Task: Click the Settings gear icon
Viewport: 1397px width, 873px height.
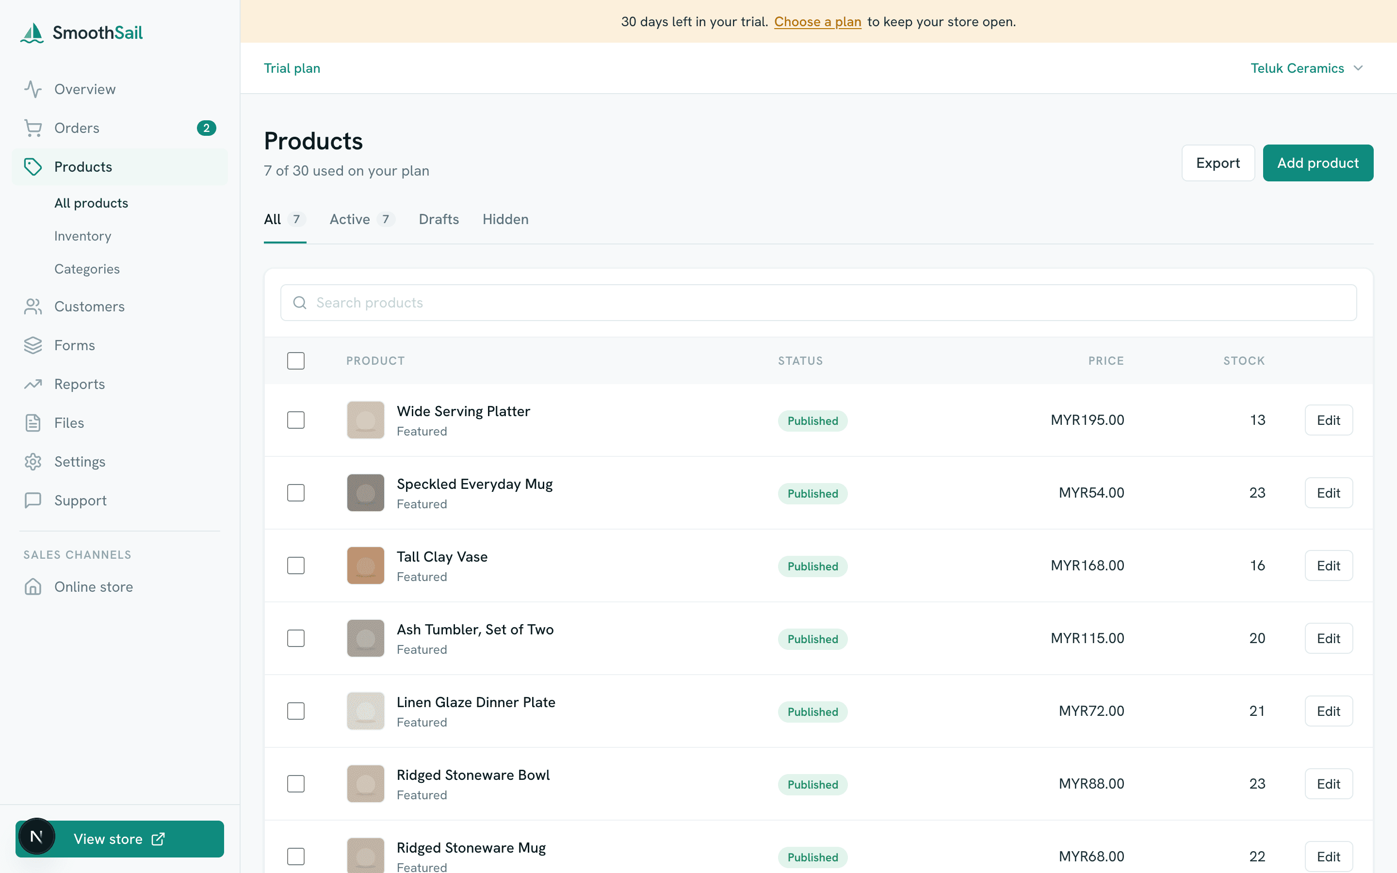Action: [x=33, y=461]
